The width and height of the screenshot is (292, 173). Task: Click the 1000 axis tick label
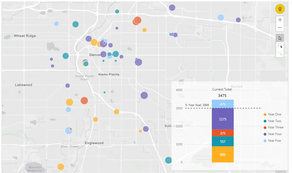179,144
